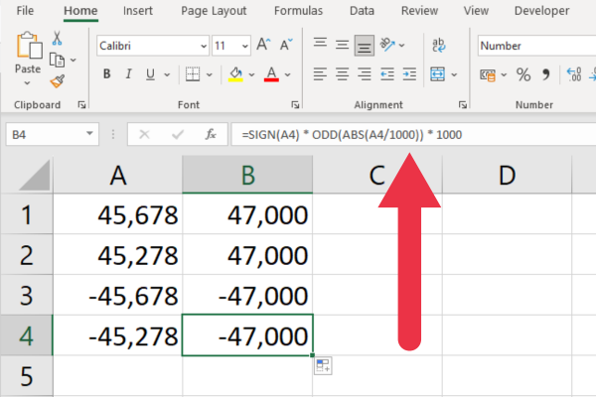The width and height of the screenshot is (596, 397).
Task: Toggle Bottom Align button
Action: pyautogui.click(x=365, y=46)
